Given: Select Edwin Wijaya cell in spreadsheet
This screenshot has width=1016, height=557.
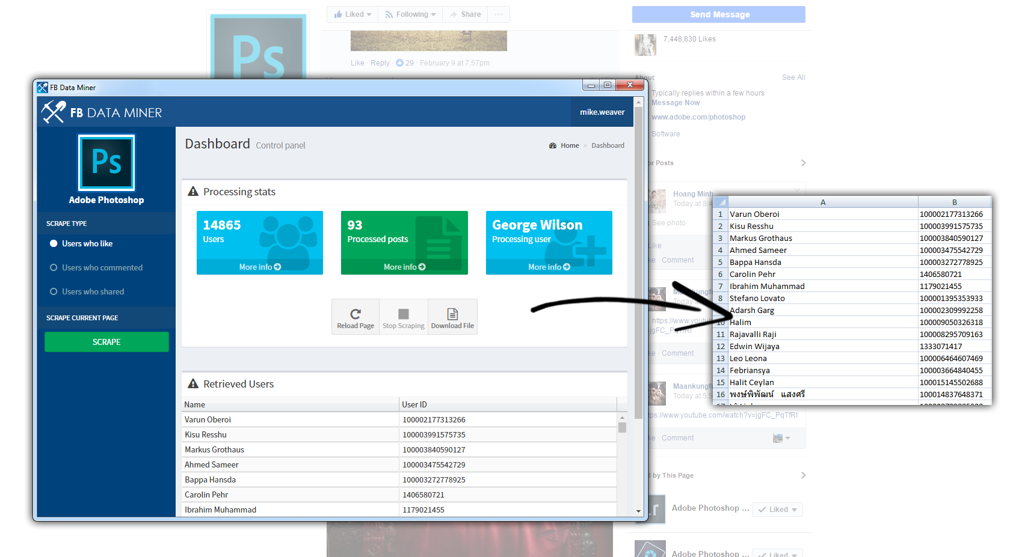Looking at the screenshot, I should point(823,346).
